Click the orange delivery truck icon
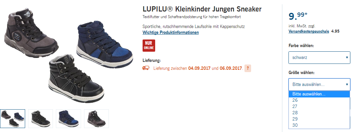The height and width of the screenshot is (132, 351). click(x=146, y=68)
